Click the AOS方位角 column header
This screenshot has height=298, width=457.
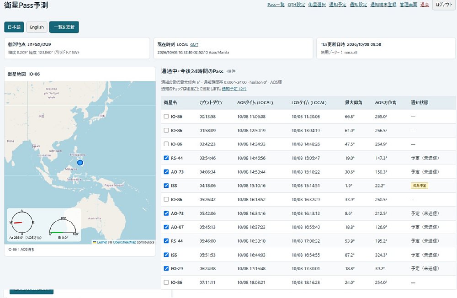386,103
